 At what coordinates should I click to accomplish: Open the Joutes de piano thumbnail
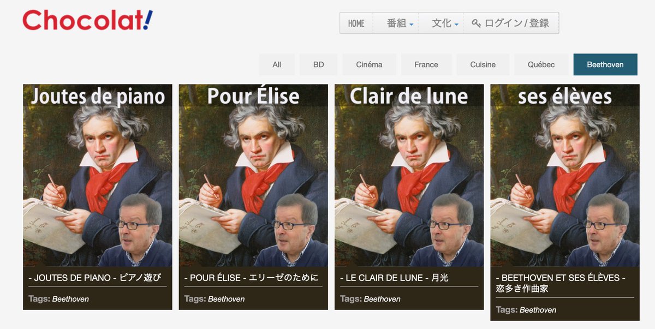[98, 175]
